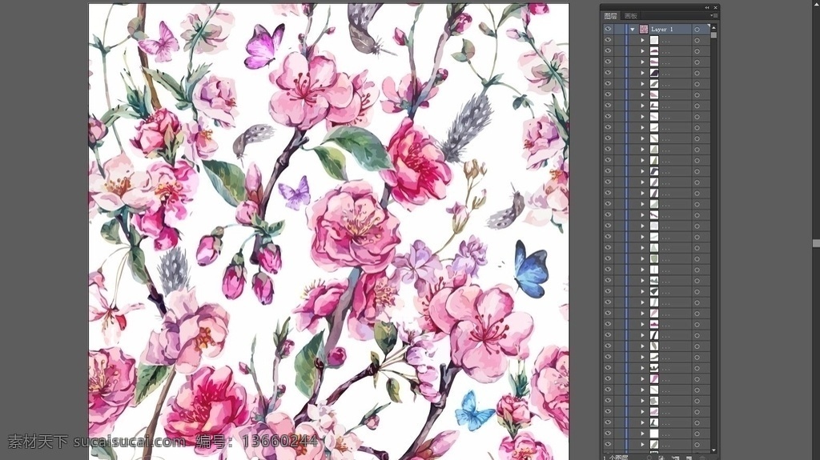Viewport: 820px width, 460px height.
Task: Hide the second sublayer under Layer 1
Action: coord(608,50)
